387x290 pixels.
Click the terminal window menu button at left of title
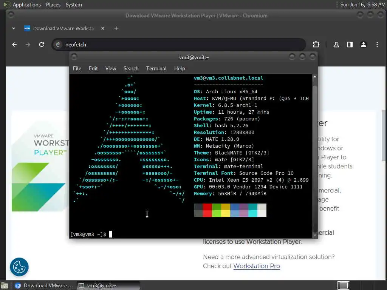point(74,57)
